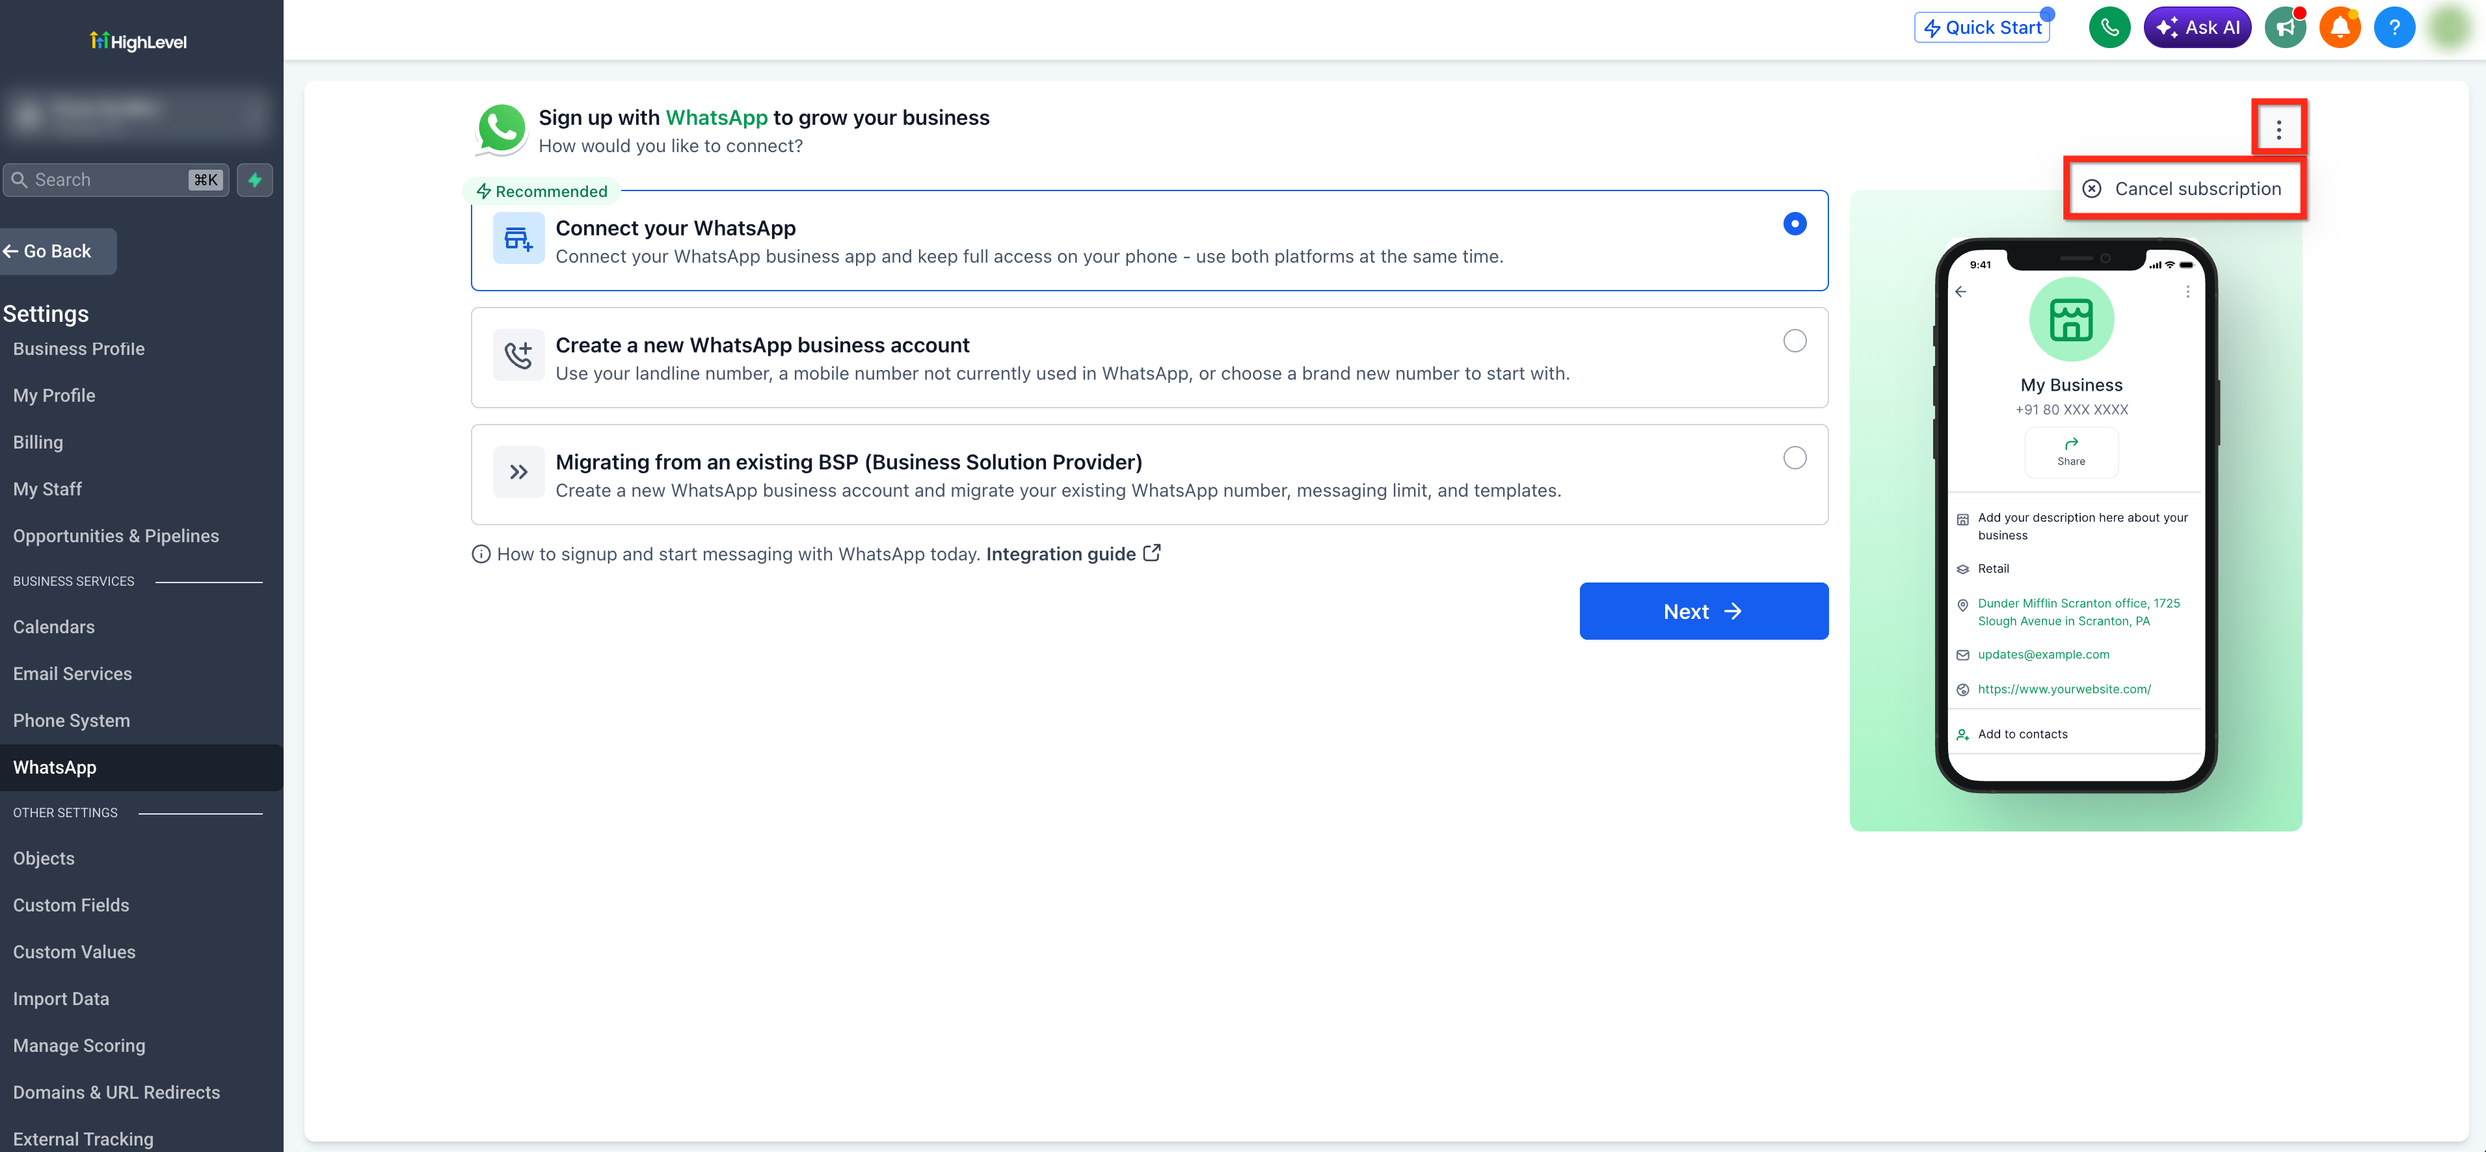This screenshot has height=1152, width=2486.
Task: Open My Profile settings
Action: 54,395
